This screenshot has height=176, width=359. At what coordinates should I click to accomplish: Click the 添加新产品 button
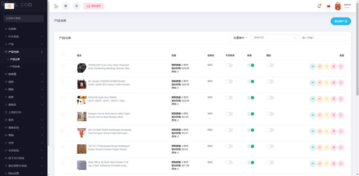[340, 21]
